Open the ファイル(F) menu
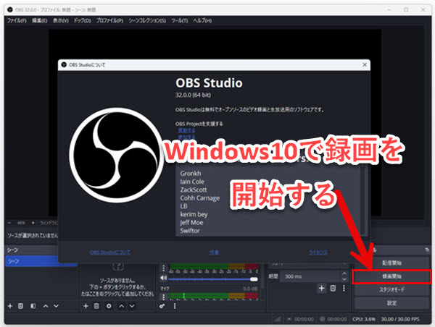Image resolution: width=435 pixels, height=327 pixels. tap(17, 20)
